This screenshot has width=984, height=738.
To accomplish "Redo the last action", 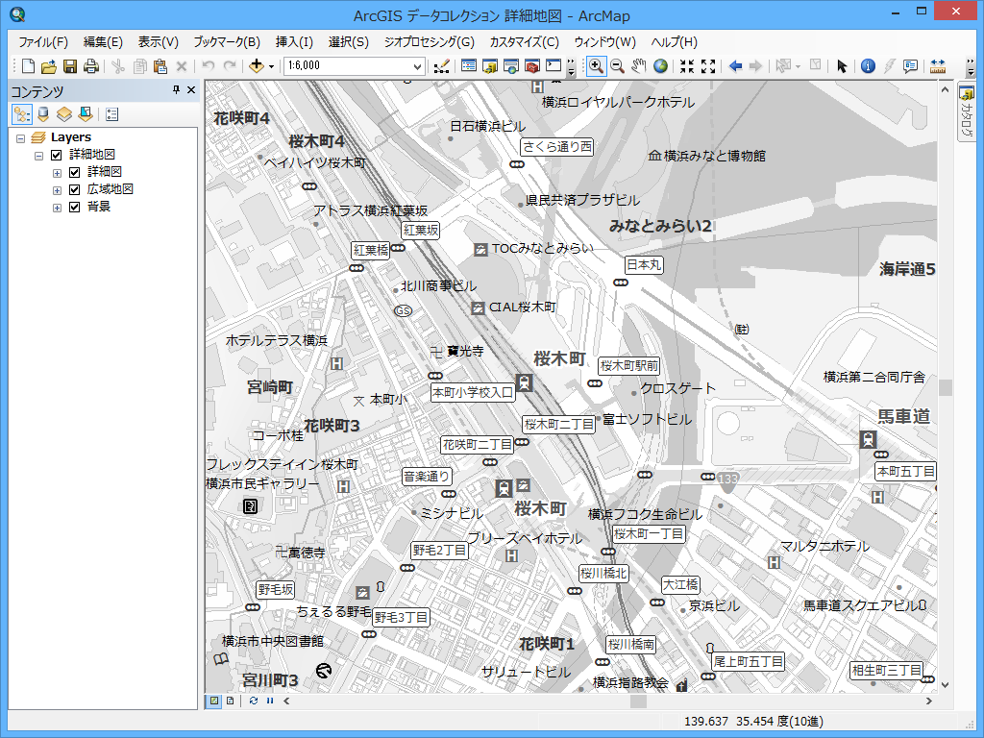I will [x=230, y=66].
